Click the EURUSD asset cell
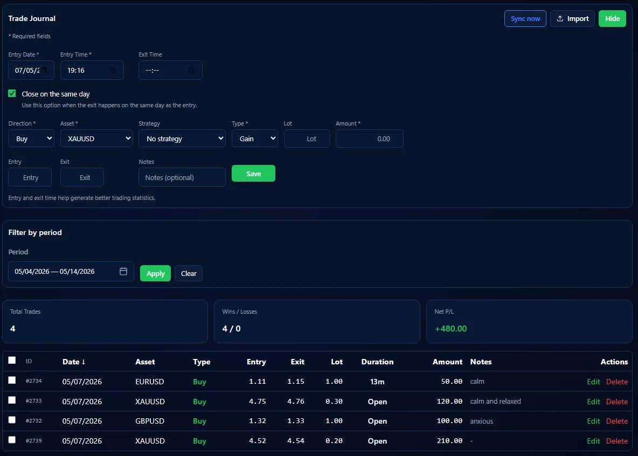The height and width of the screenshot is (456, 638). click(150, 382)
